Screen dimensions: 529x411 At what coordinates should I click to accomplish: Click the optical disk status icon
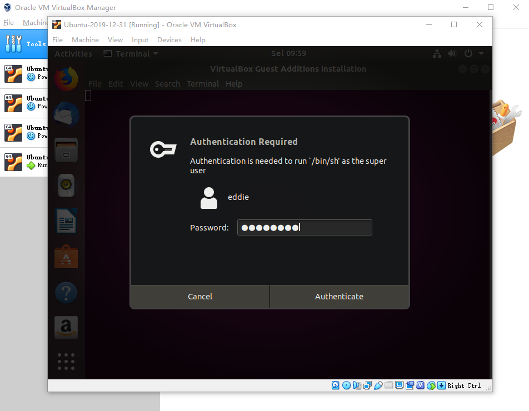(346, 385)
